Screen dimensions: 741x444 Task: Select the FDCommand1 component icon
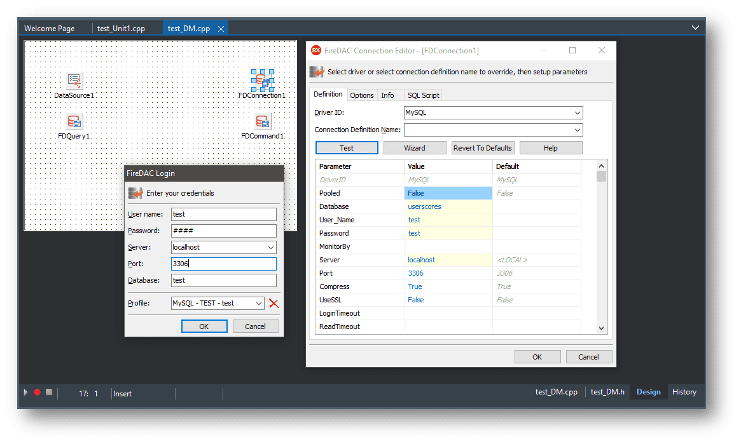(262, 122)
